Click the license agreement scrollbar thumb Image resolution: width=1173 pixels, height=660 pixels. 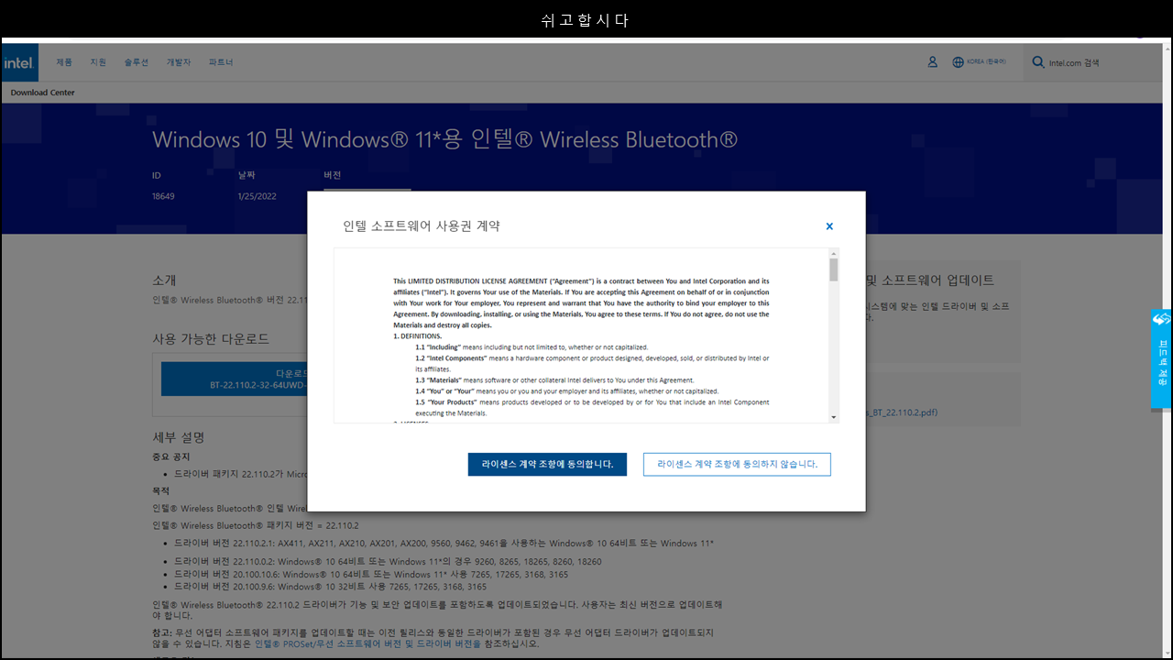834,269
